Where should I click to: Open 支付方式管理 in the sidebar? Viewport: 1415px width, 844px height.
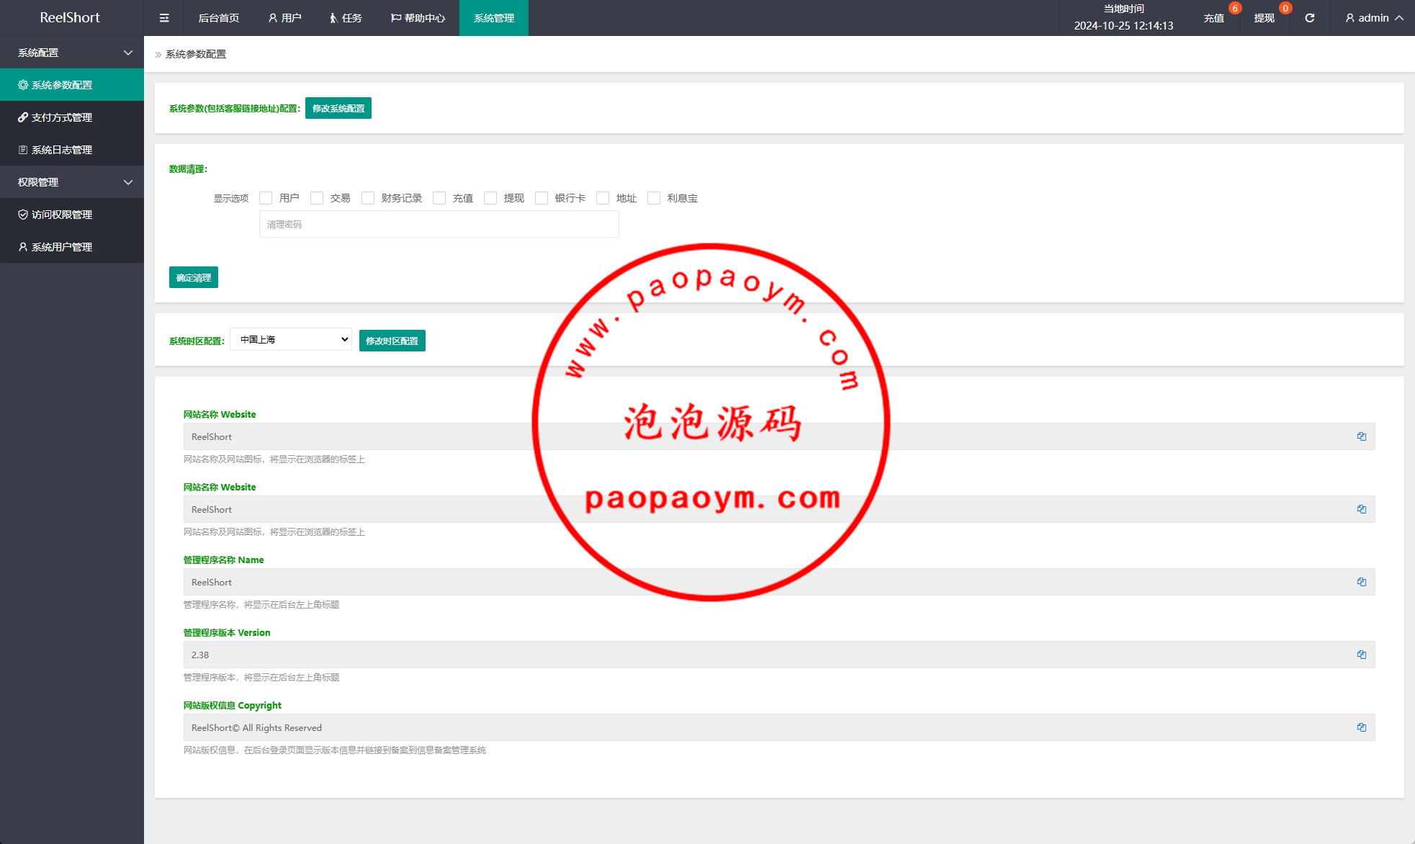point(72,117)
